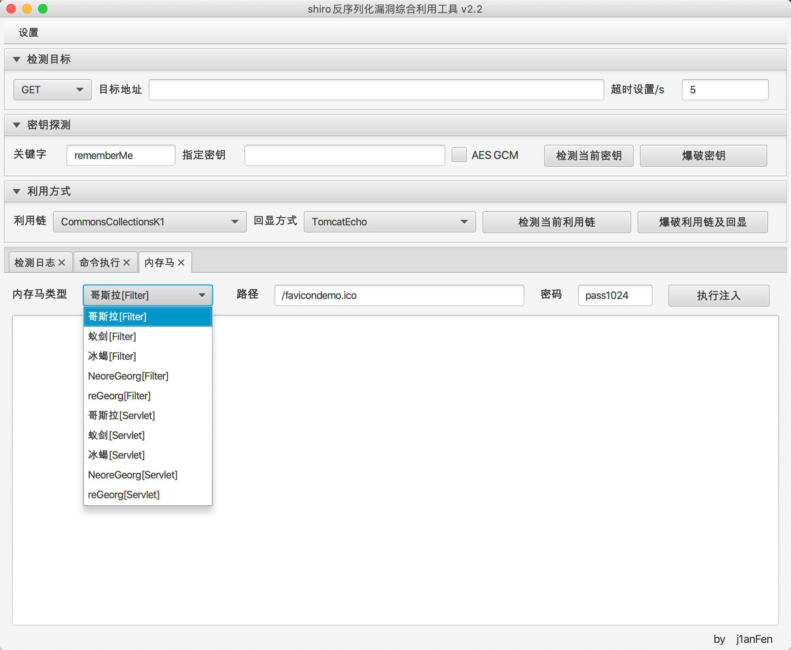The image size is (791, 650).
Task: Enable the AES GCM checkbox
Action: point(459,155)
